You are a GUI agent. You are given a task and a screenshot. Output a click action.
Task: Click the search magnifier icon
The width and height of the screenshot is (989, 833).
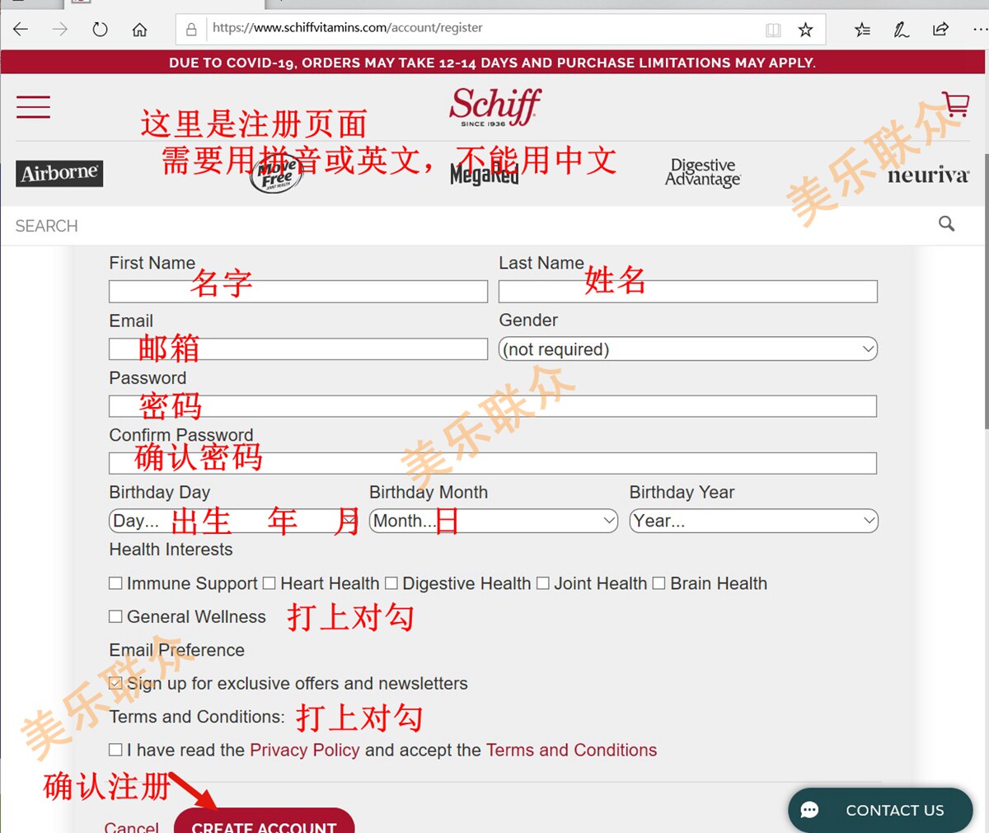(x=947, y=223)
